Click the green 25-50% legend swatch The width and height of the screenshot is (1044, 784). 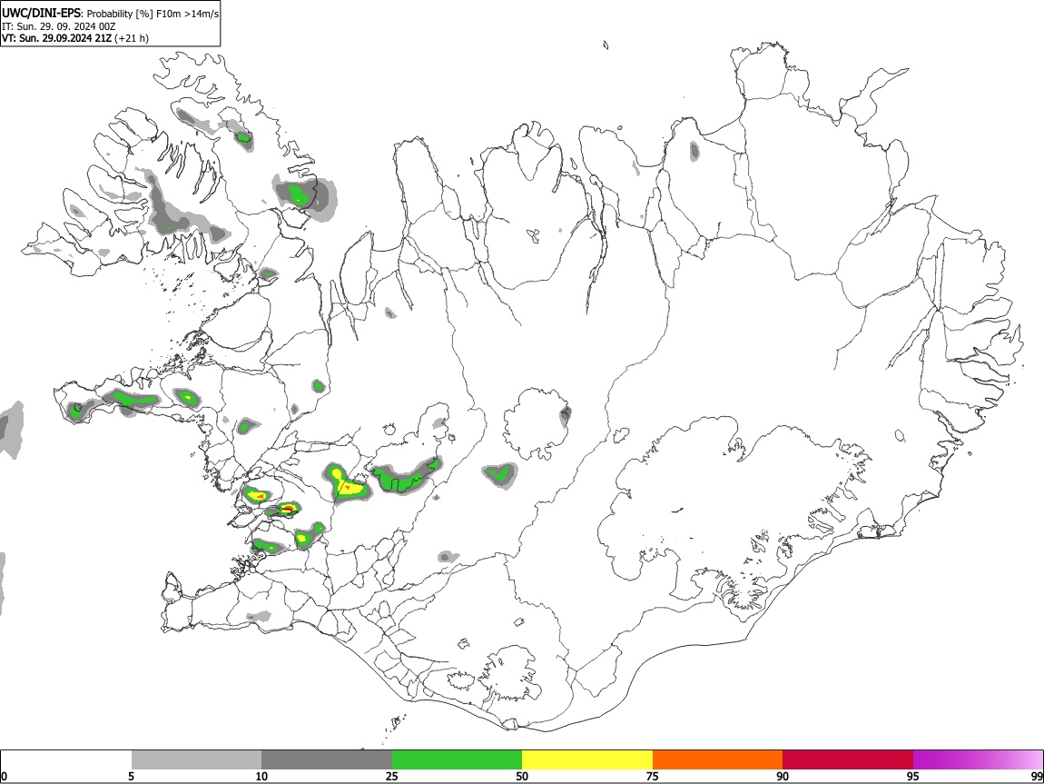tap(457, 760)
